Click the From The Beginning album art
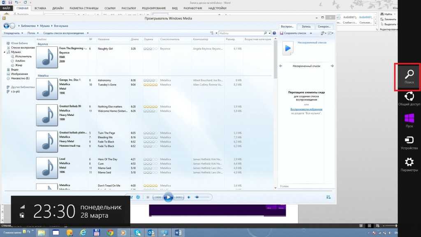Screen dimensions: 421x237 47,57
